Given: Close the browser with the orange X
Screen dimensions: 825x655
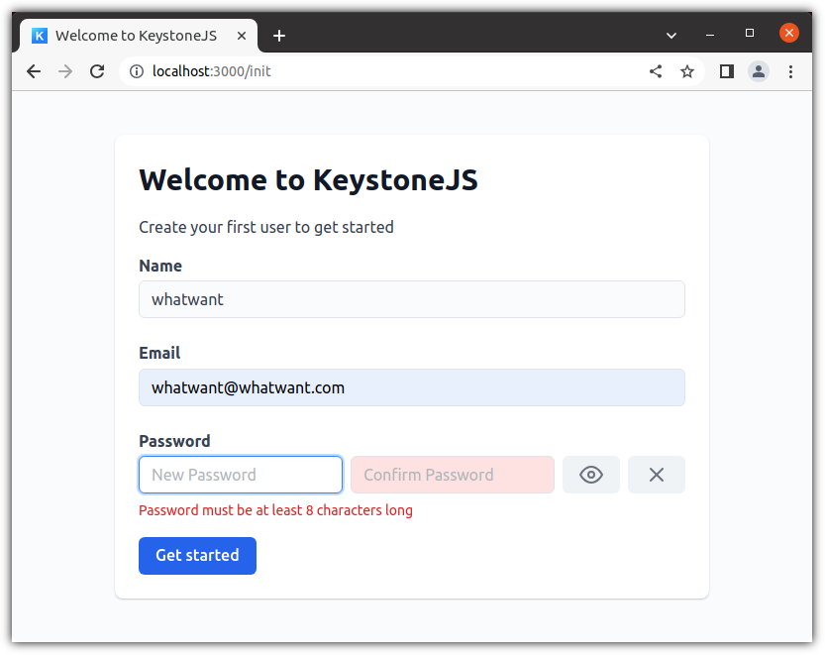Looking at the screenshot, I should click(x=789, y=33).
